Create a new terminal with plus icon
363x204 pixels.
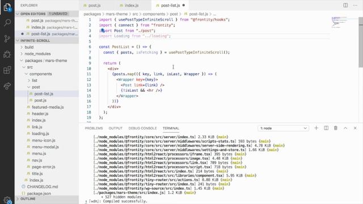click(x=316, y=128)
